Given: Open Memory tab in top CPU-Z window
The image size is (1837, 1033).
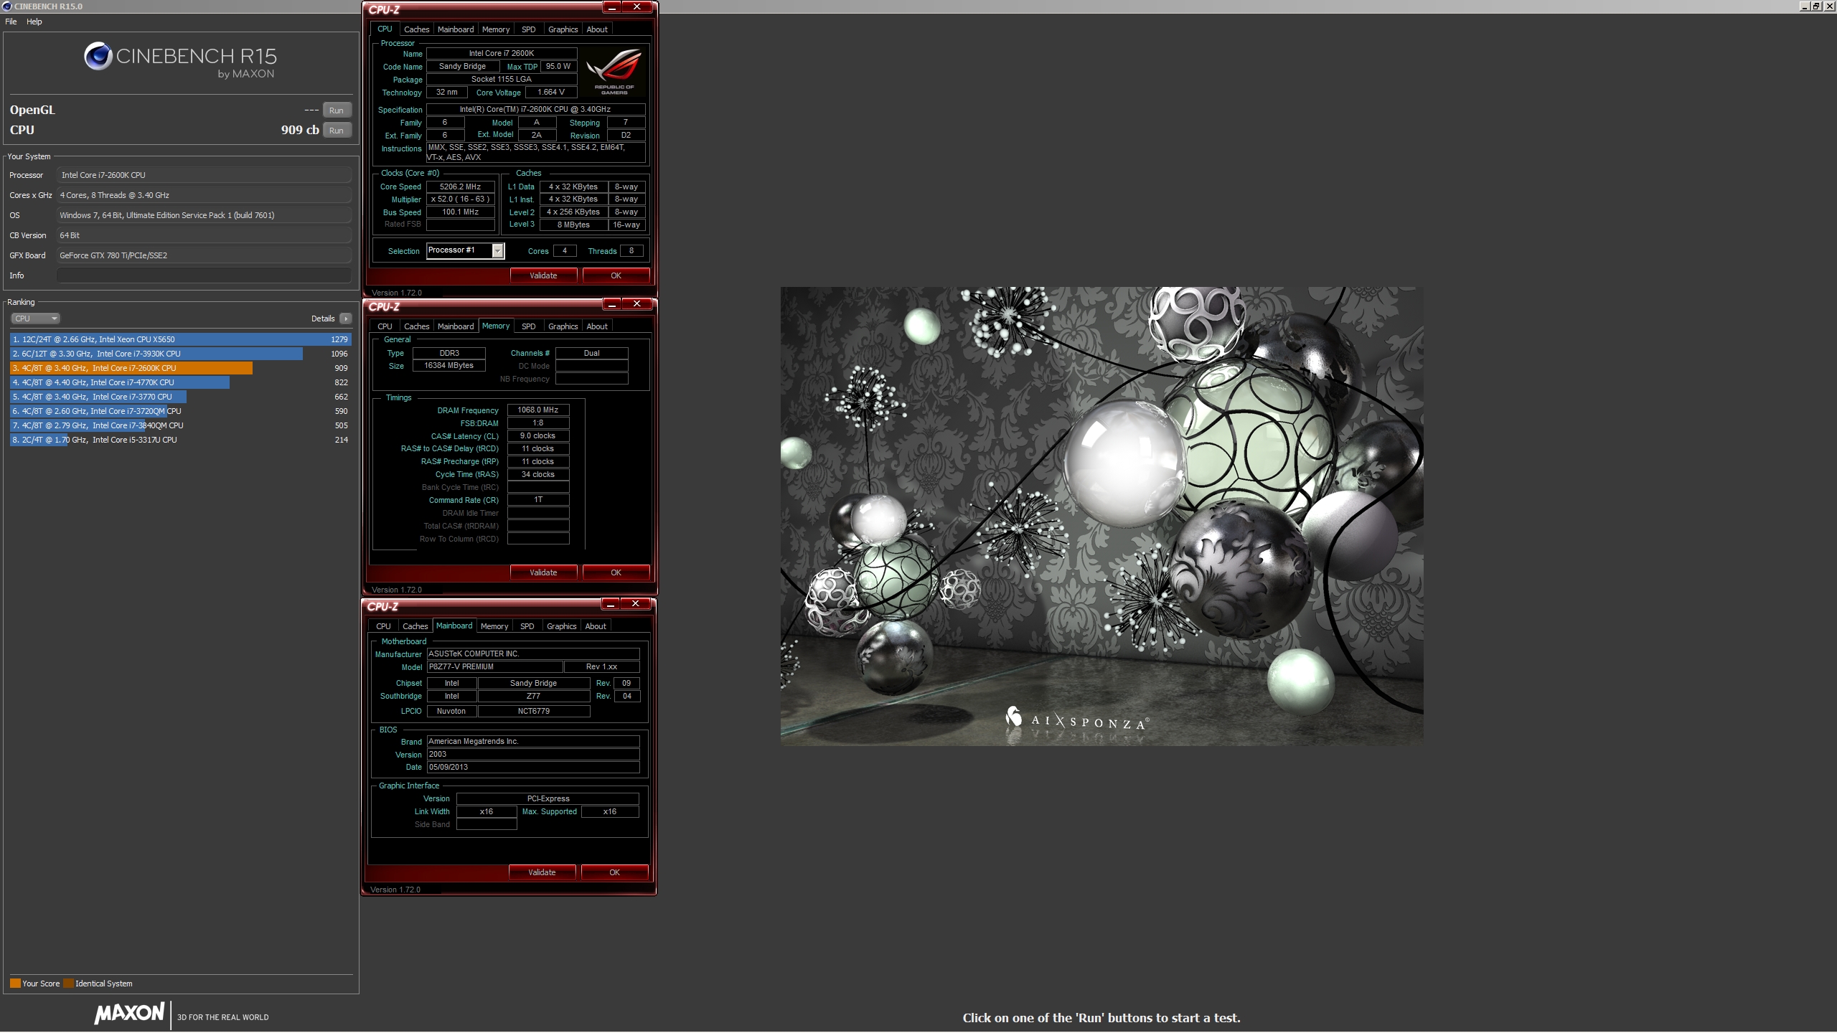Looking at the screenshot, I should (x=496, y=29).
